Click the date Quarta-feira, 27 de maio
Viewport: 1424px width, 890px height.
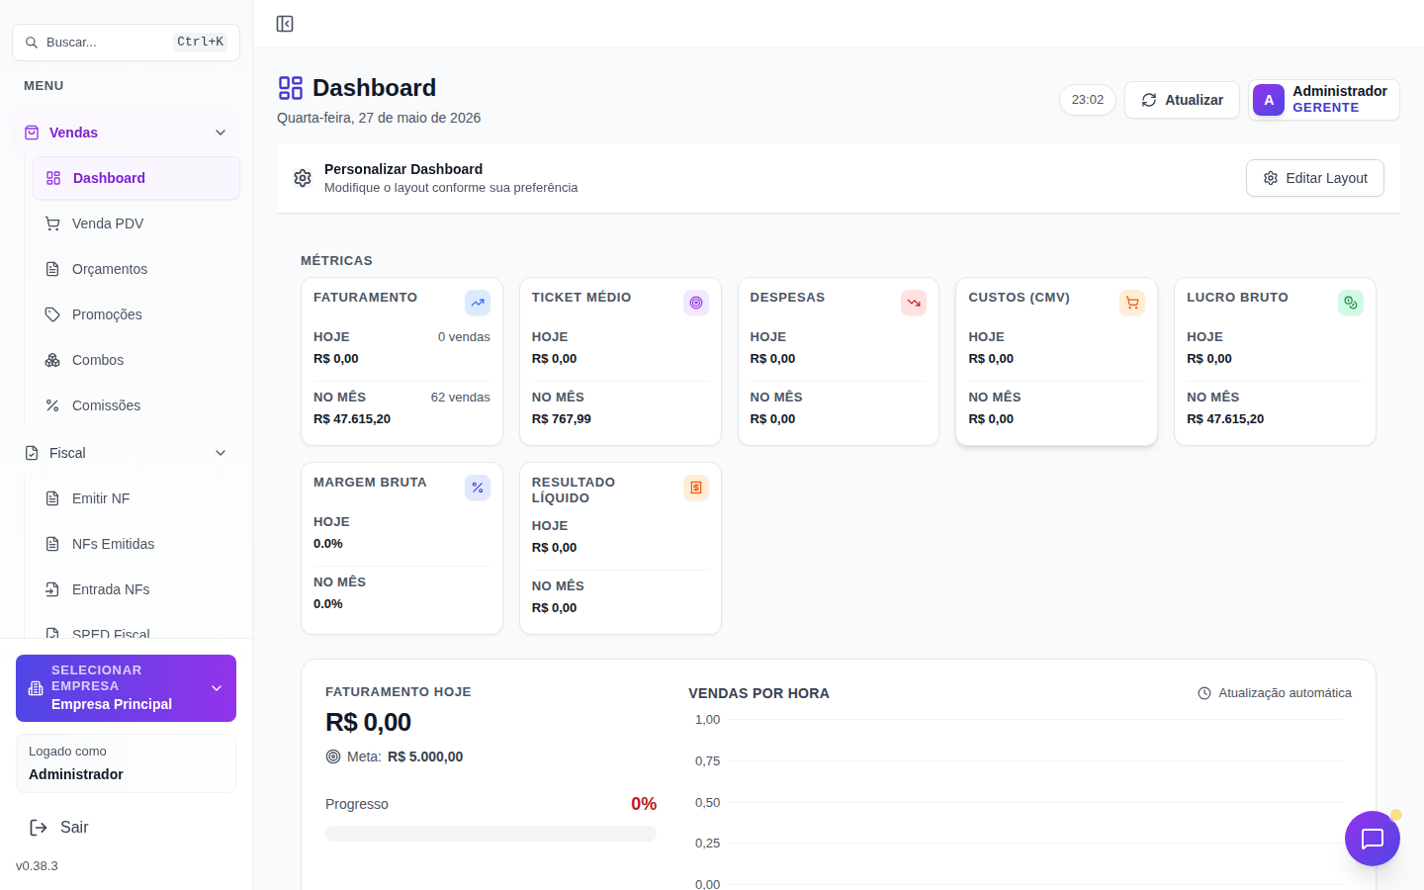[x=379, y=118]
